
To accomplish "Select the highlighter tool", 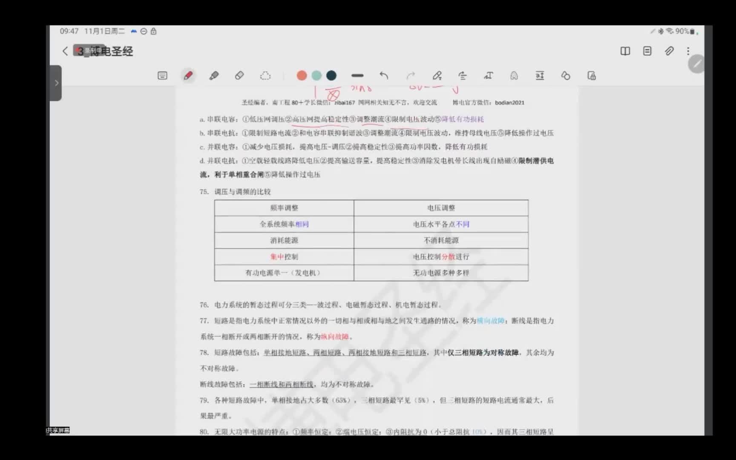I will pyautogui.click(x=214, y=76).
